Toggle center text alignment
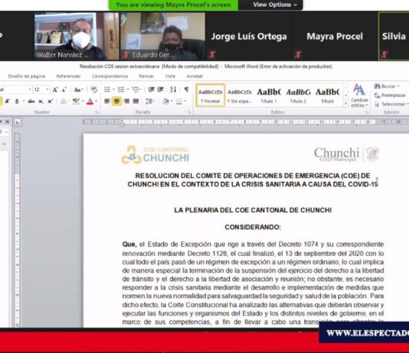The image size is (409, 353). coord(116,101)
